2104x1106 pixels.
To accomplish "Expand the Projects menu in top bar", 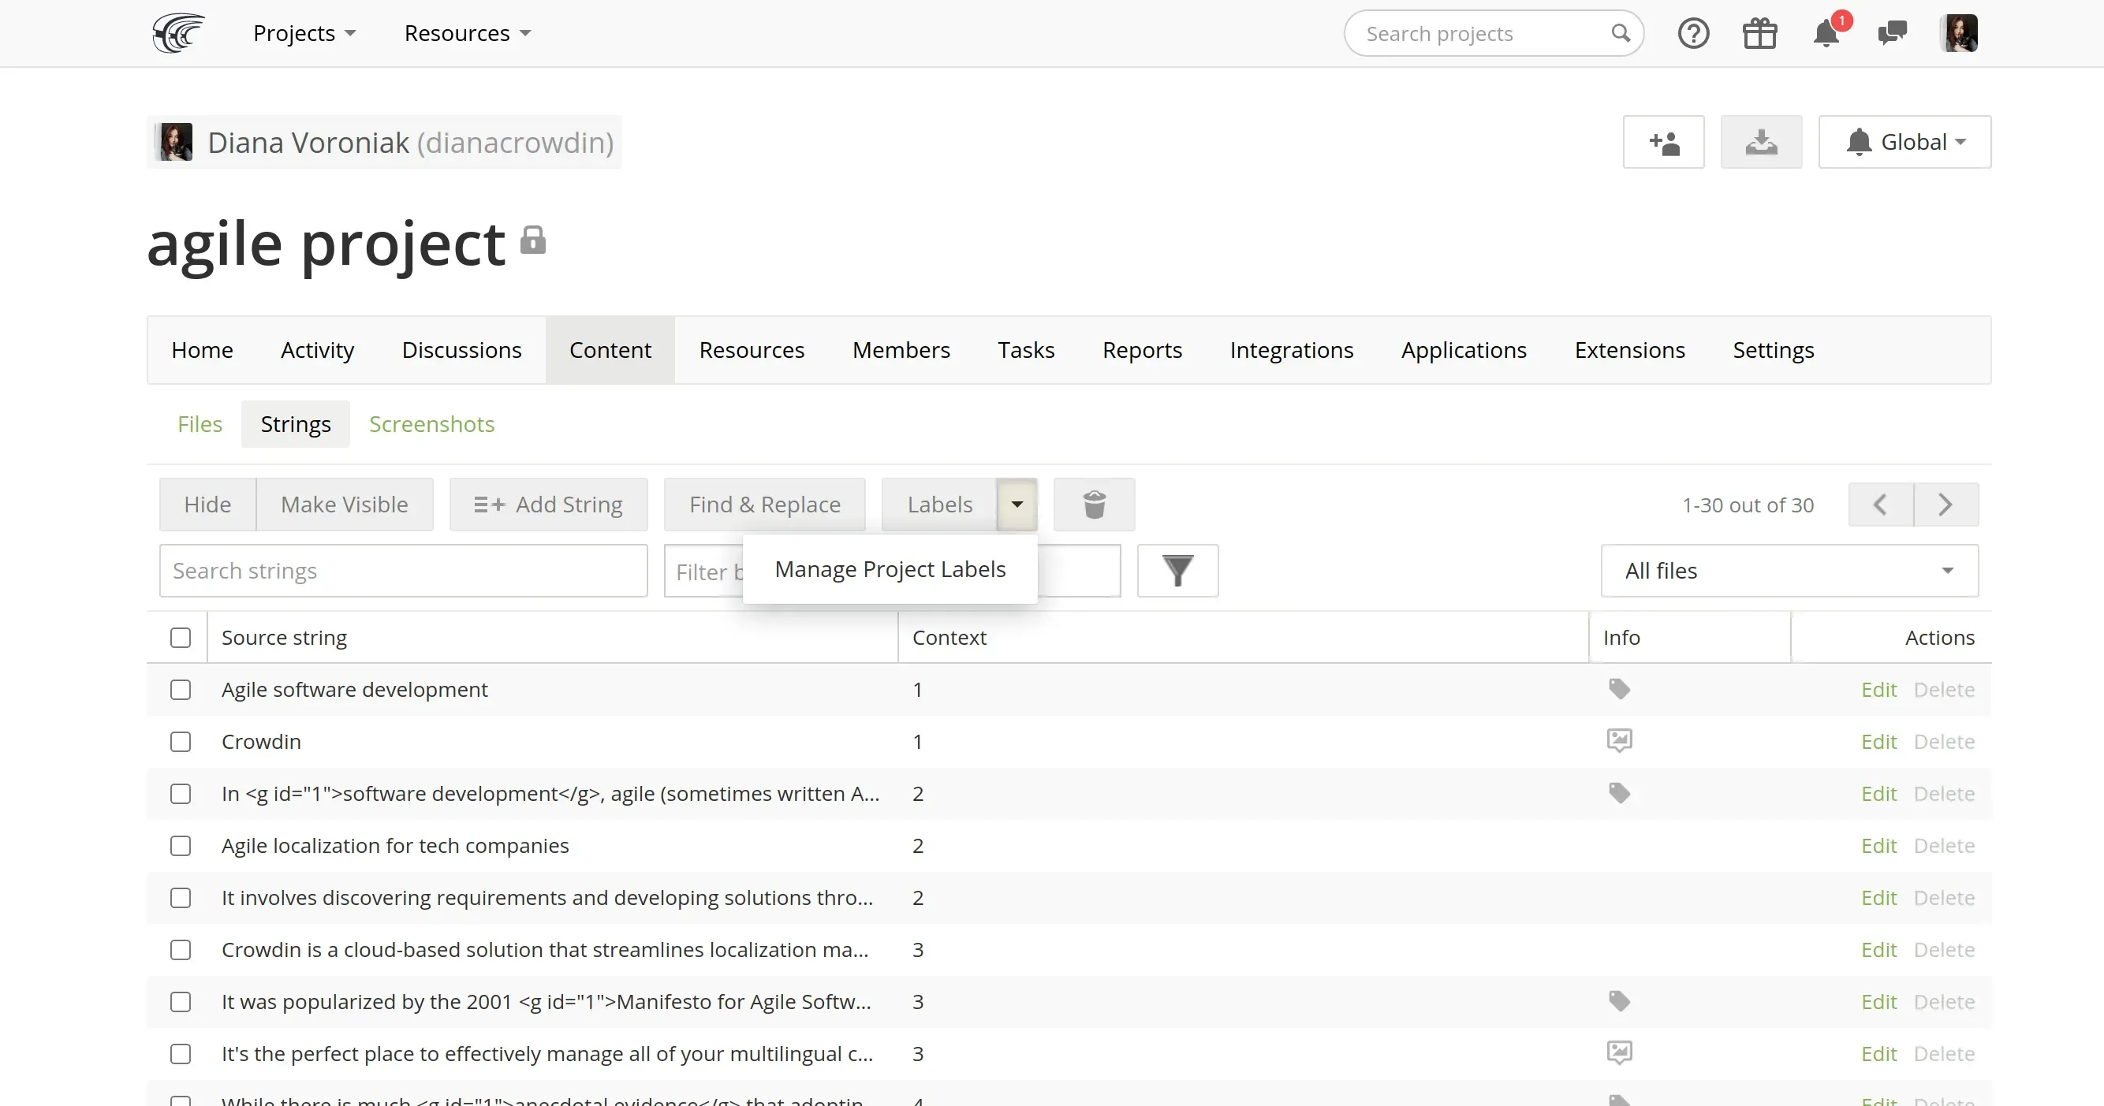I will pyautogui.click(x=304, y=33).
